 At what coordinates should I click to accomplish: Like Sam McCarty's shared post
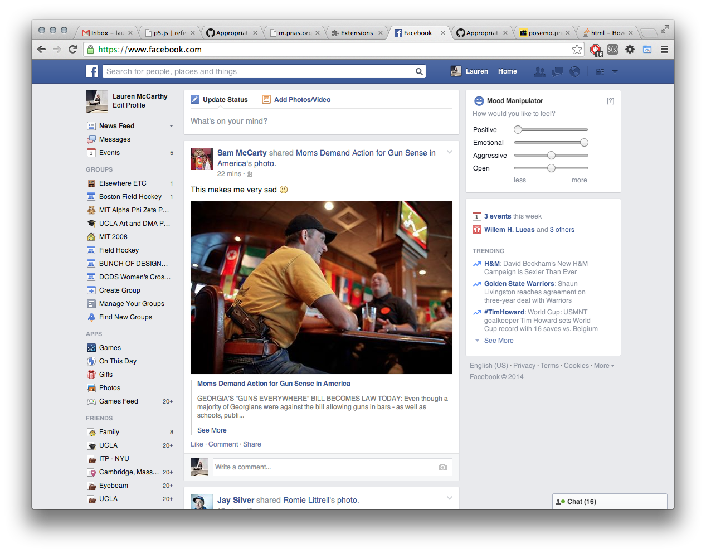(x=196, y=444)
